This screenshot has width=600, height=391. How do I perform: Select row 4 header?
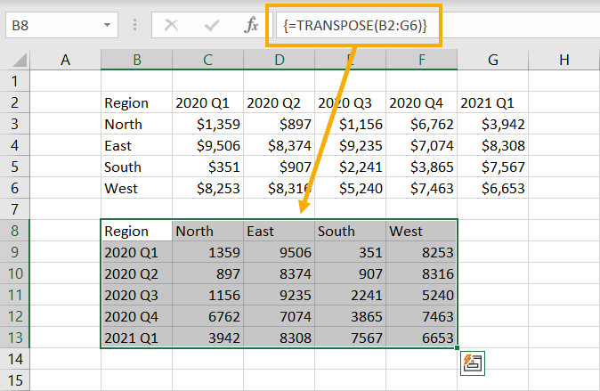click(x=14, y=145)
